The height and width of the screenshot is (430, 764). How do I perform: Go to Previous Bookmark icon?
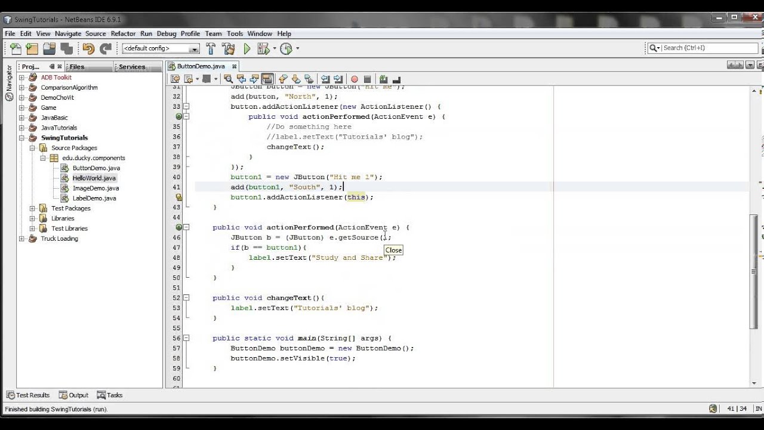[x=283, y=79]
